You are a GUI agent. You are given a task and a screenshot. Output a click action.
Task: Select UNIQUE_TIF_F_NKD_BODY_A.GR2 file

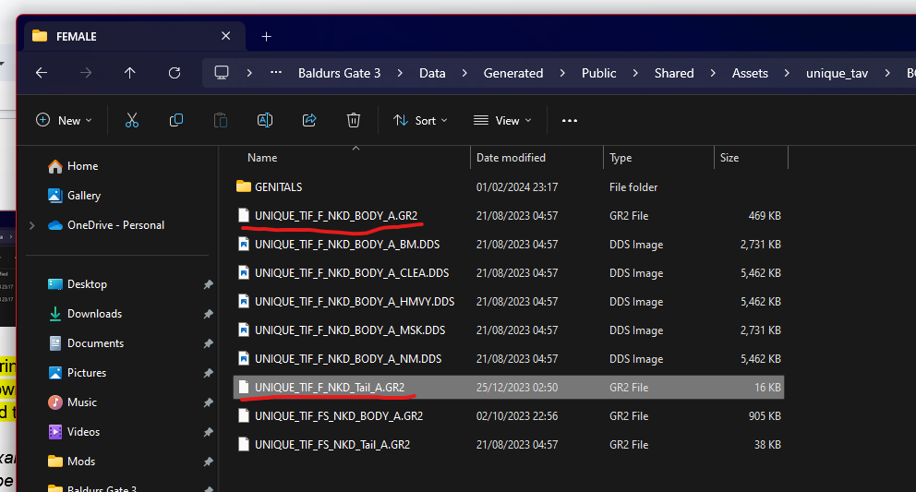(x=336, y=215)
